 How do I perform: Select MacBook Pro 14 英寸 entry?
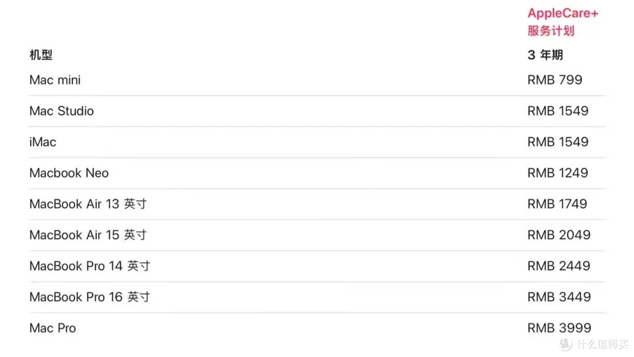[90, 266]
